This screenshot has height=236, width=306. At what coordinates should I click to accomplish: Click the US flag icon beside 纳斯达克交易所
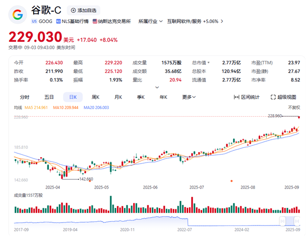pyautogui.click(x=94, y=21)
